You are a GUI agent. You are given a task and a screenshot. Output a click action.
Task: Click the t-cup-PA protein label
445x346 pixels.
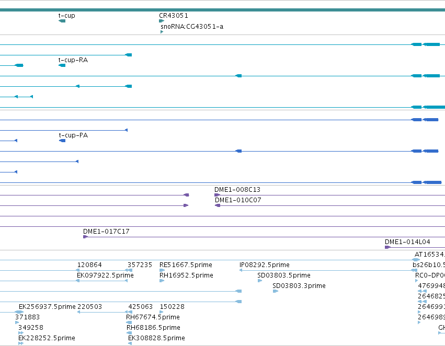(x=73, y=135)
